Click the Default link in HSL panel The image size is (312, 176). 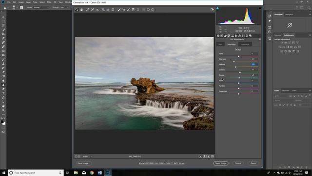point(238,49)
